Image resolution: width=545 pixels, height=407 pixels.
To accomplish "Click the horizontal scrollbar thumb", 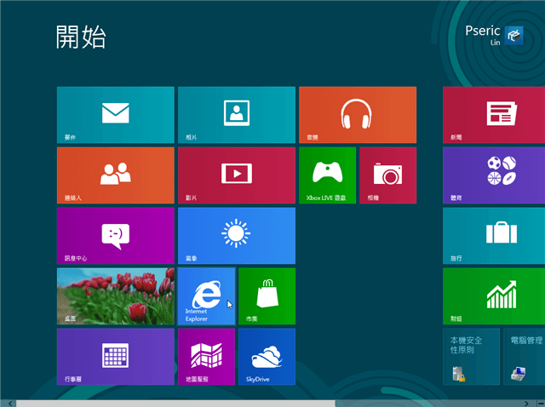I will tap(175, 404).
